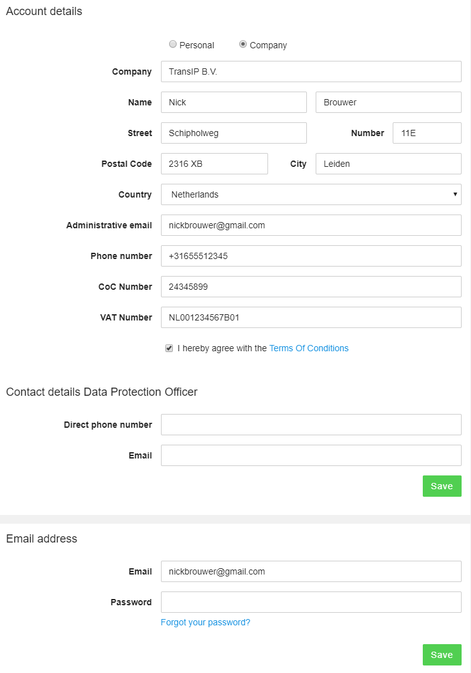471x673 pixels.
Task: Click the VAT Number label
Action: (x=126, y=317)
